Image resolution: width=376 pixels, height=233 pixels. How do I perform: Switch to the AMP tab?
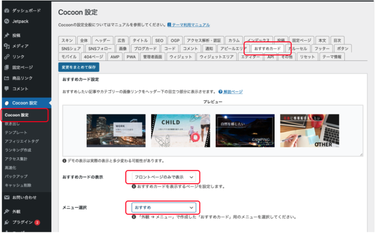tap(115, 56)
